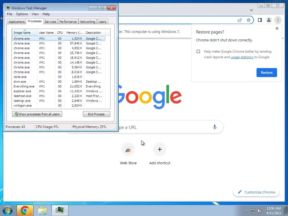Open Task Manager Options menu

pos(22,14)
